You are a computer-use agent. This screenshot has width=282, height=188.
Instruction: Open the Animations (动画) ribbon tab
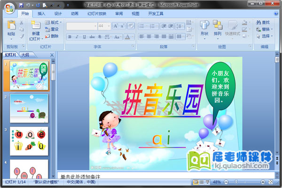[74, 14]
